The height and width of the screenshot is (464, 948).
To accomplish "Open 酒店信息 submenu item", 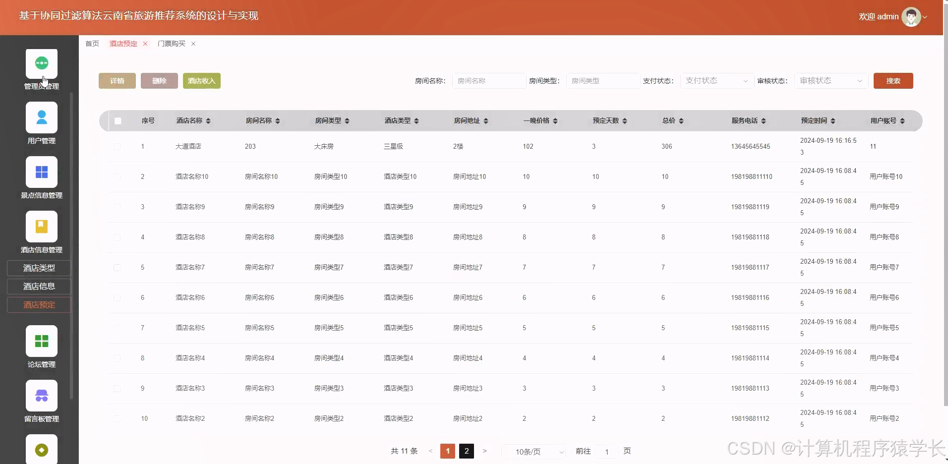I will coord(39,287).
